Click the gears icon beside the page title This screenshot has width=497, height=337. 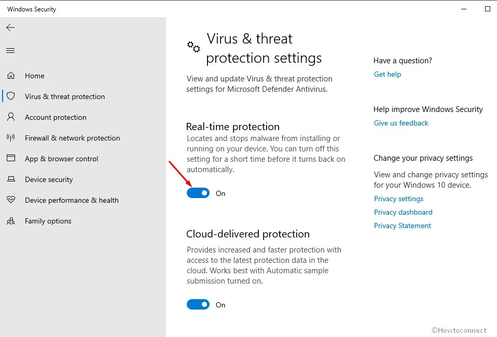pyautogui.click(x=193, y=47)
